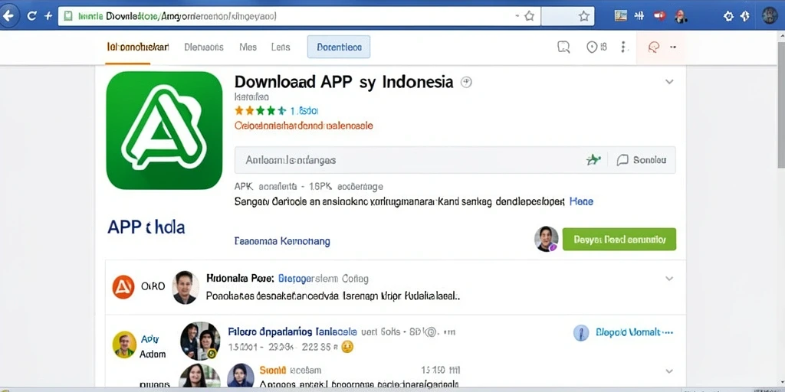Click the star rating under the app title
Image resolution: width=785 pixels, height=392 pixels.
click(x=261, y=110)
